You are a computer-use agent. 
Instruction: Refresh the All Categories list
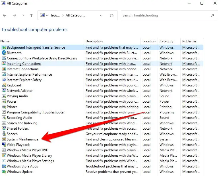(112, 16)
